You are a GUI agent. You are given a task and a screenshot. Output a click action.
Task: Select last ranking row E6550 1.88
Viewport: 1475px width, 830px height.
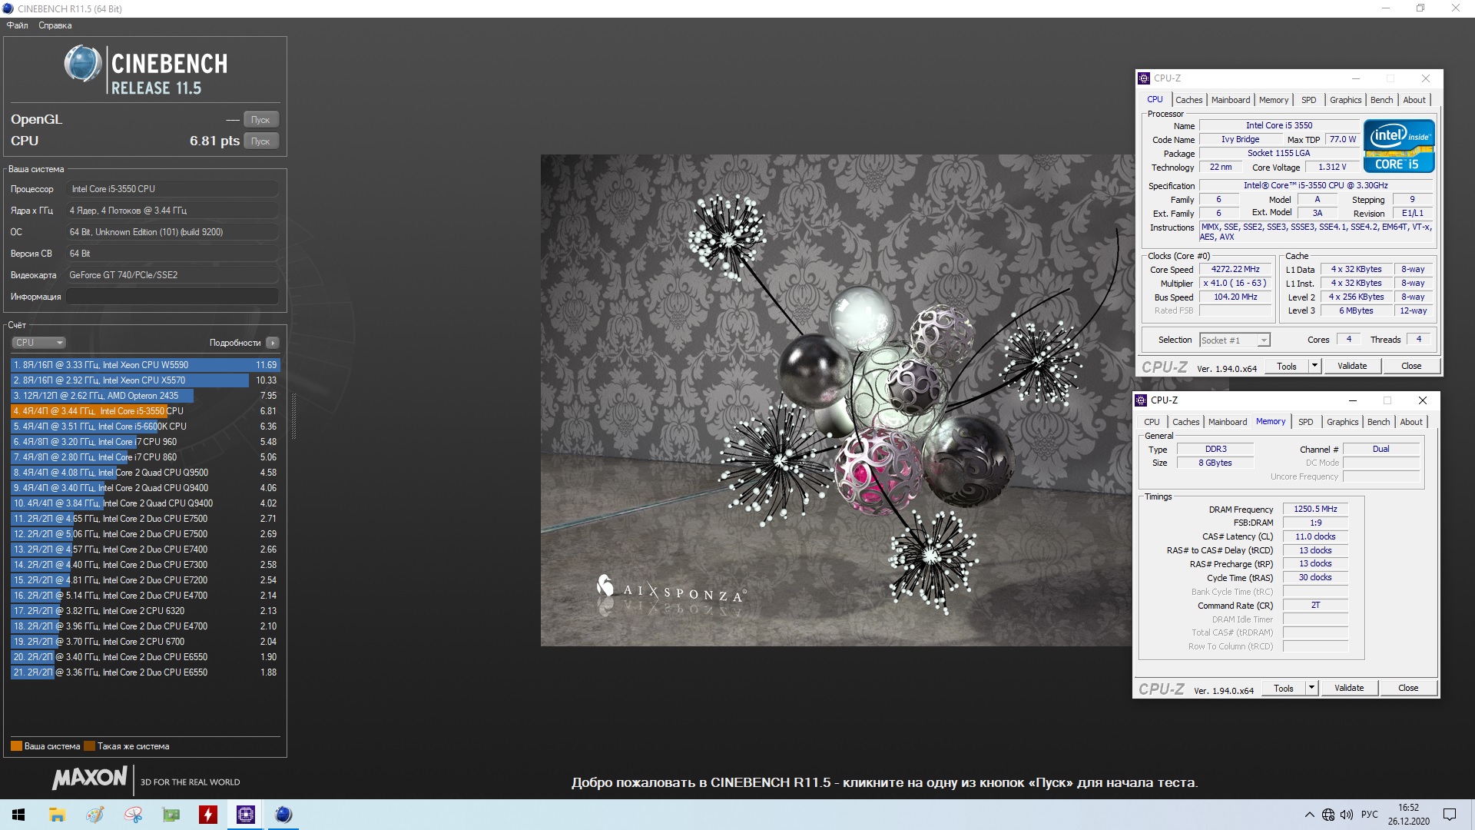click(x=145, y=672)
